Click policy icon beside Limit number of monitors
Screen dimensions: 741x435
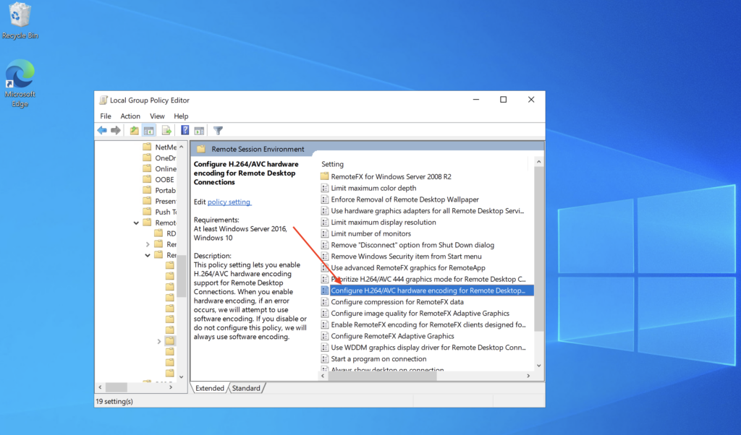click(x=325, y=233)
